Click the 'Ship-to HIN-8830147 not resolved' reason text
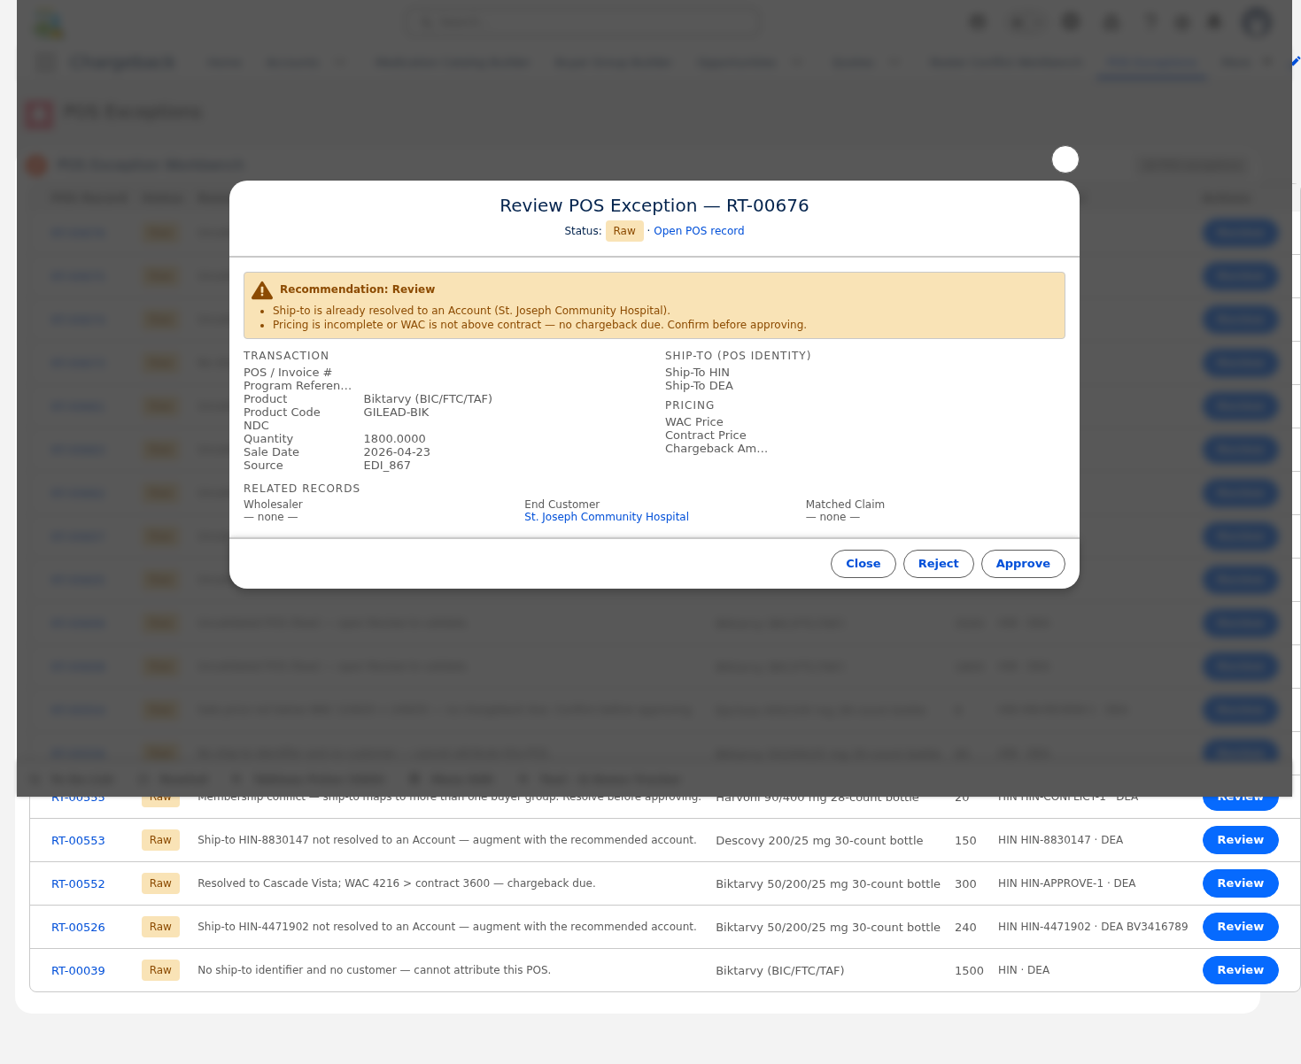This screenshot has width=1301, height=1064. [x=447, y=840]
